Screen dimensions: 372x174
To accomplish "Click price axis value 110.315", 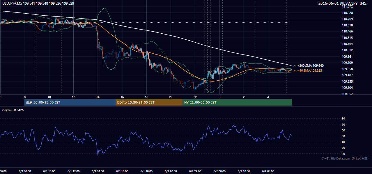I will pos(347,38).
